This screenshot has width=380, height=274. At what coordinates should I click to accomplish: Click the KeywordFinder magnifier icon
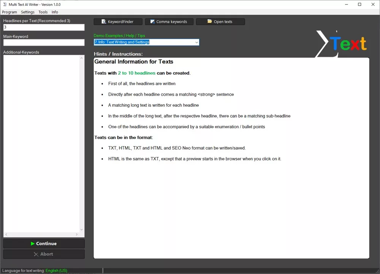click(x=103, y=22)
